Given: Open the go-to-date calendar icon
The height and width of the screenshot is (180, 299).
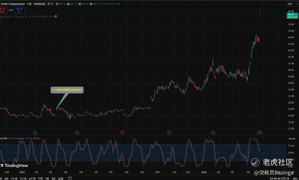Looking at the screenshot, I should (70, 178).
